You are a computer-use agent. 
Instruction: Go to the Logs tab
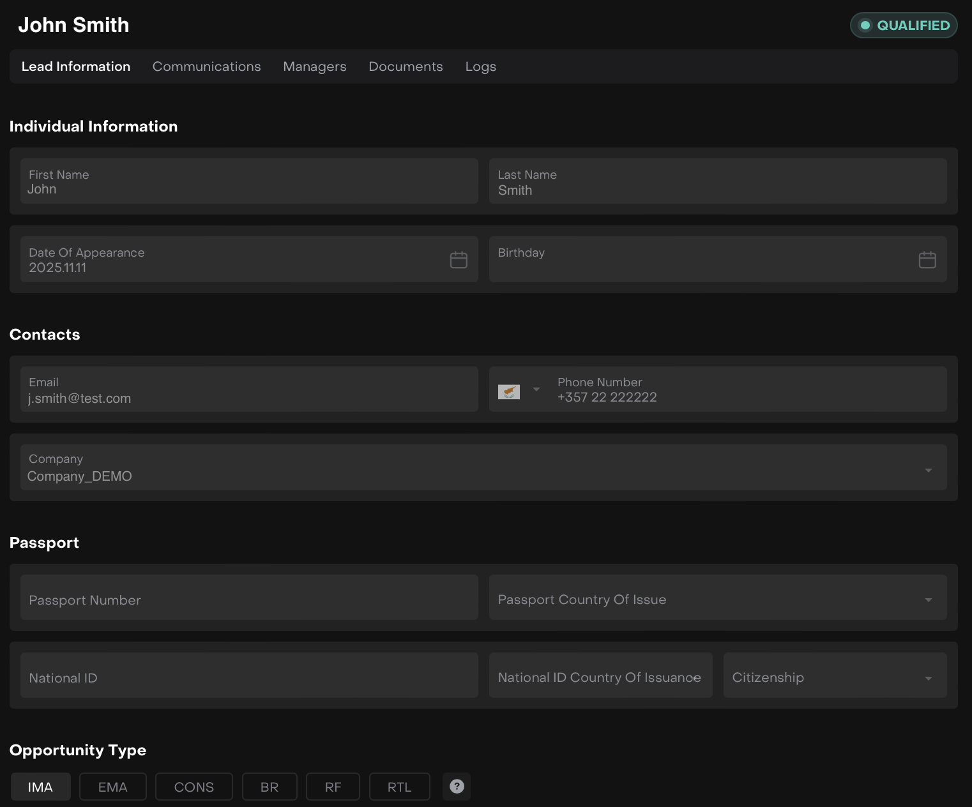480,66
